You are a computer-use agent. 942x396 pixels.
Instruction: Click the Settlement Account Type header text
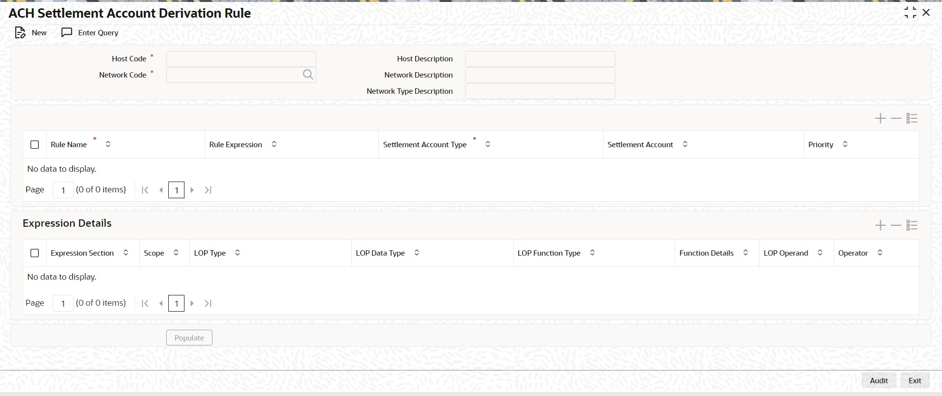pyautogui.click(x=425, y=145)
